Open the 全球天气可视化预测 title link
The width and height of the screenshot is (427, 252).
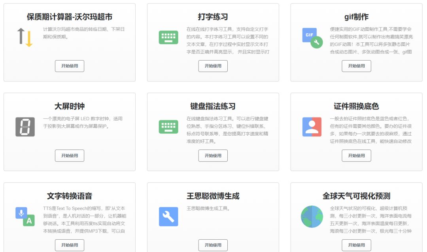(x=356, y=196)
